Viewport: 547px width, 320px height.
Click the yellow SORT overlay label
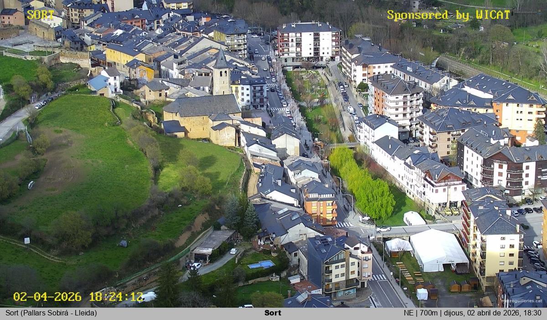tap(40, 15)
